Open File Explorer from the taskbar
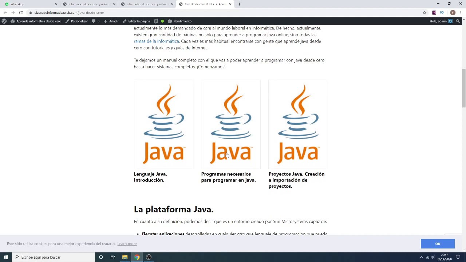This screenshot has height=262, width=466. coord(125,257)
